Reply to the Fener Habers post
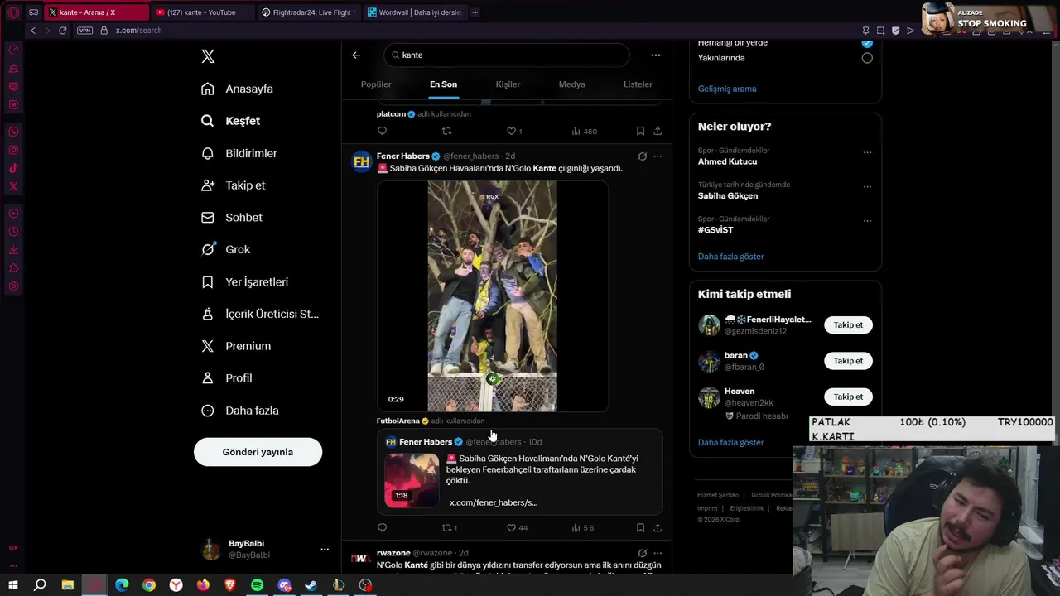1060x596 pixels. (382, 527)
